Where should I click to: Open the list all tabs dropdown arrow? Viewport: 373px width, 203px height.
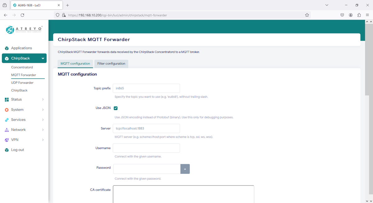coord(327,5)
